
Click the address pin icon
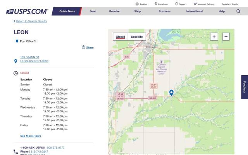pyautogui.click(x=15, y=61)
